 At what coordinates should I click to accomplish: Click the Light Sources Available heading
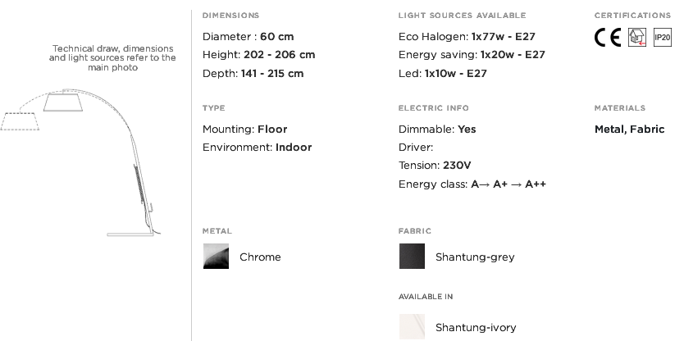pos(462,16)
